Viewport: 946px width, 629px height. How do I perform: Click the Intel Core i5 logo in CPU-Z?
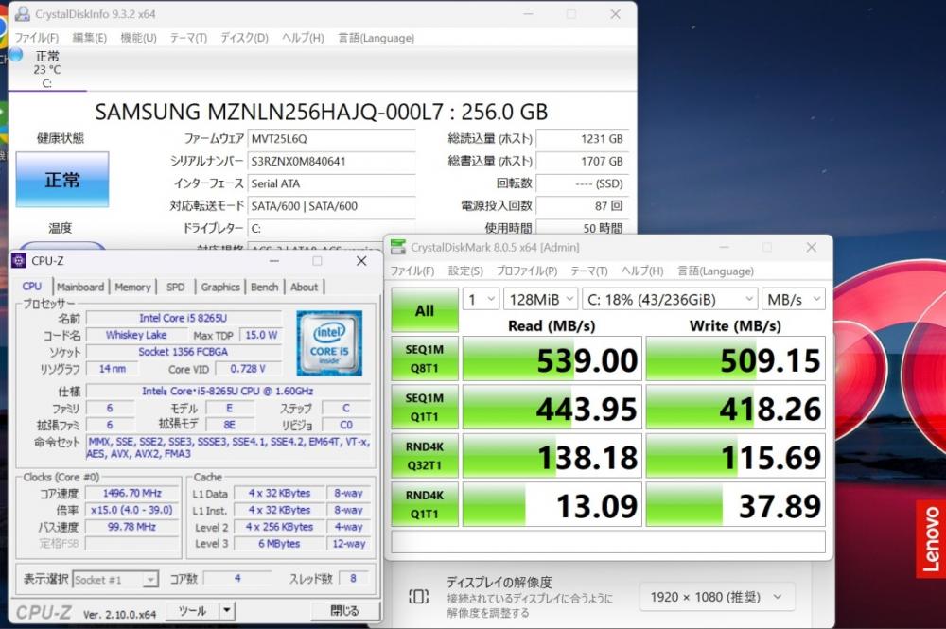point(329,342)
